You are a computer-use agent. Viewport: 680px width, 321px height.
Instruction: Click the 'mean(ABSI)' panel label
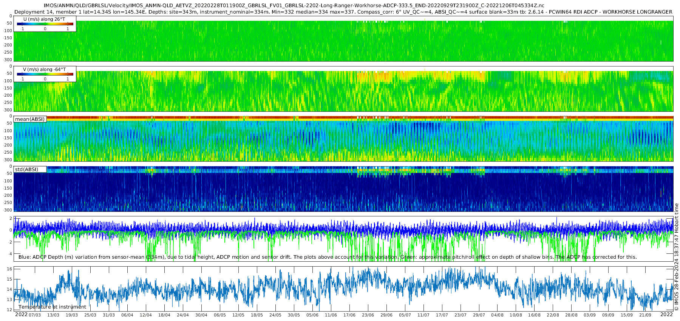click(x=30, y=119)
